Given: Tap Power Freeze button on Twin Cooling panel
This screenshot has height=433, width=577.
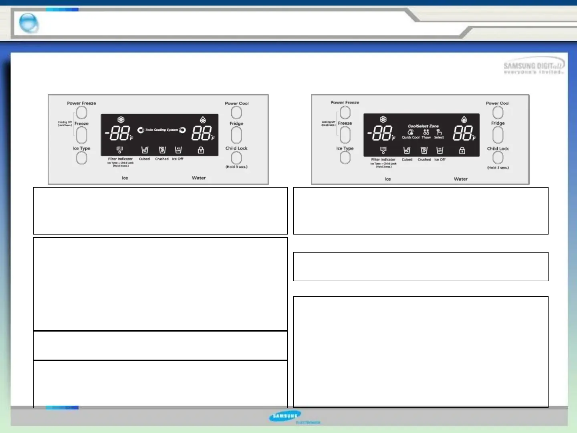Looking at the screenshot, I should pos(82,113).
